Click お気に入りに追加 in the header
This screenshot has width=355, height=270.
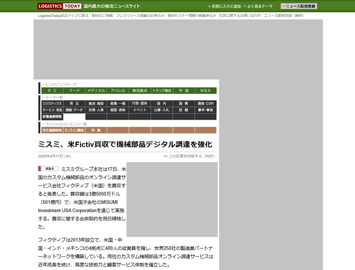coord(224,6)
